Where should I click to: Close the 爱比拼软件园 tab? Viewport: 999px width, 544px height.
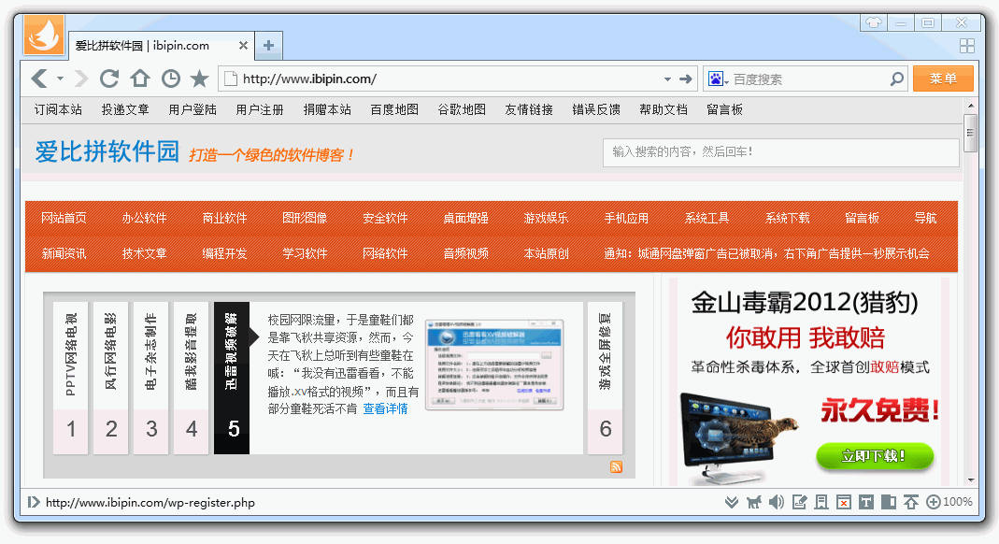pyautogui.click(x=243, y=45)
